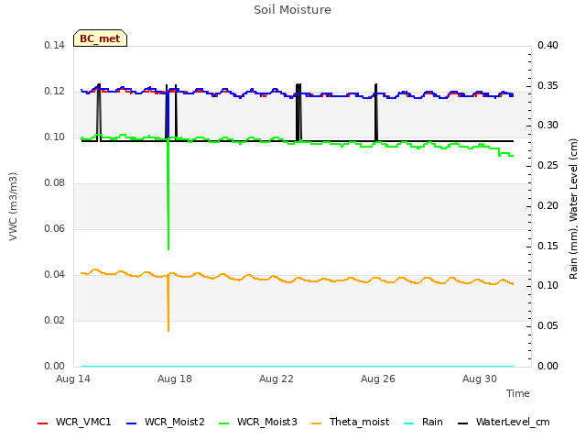Click the 0.25 right axis value

[x=548, y=165]
